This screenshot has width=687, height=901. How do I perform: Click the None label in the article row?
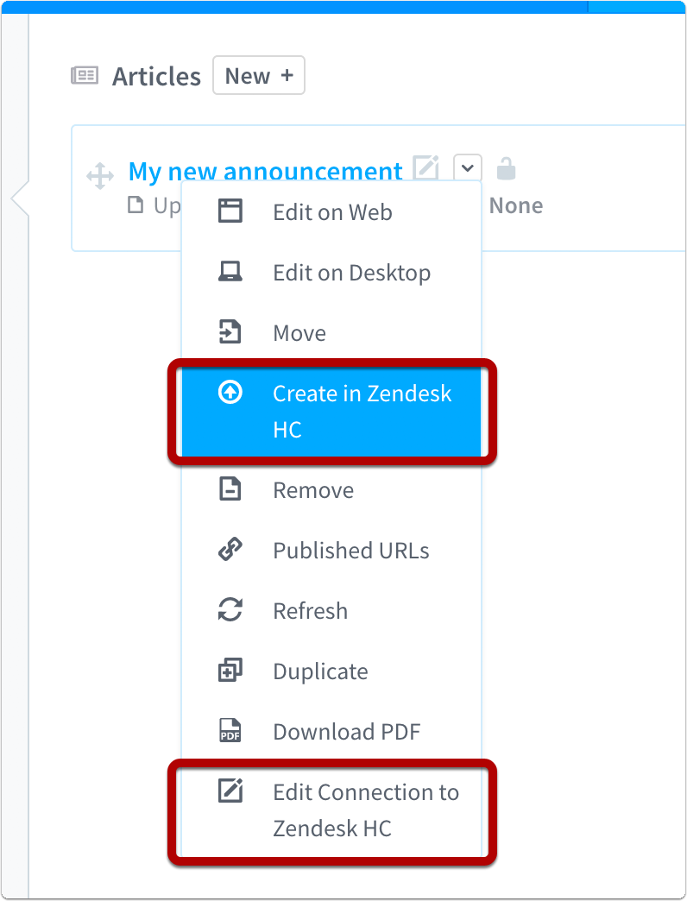(516, 205)
